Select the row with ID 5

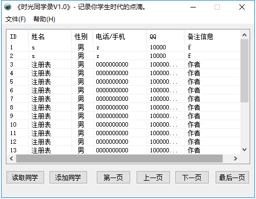[x=123, y=82]
